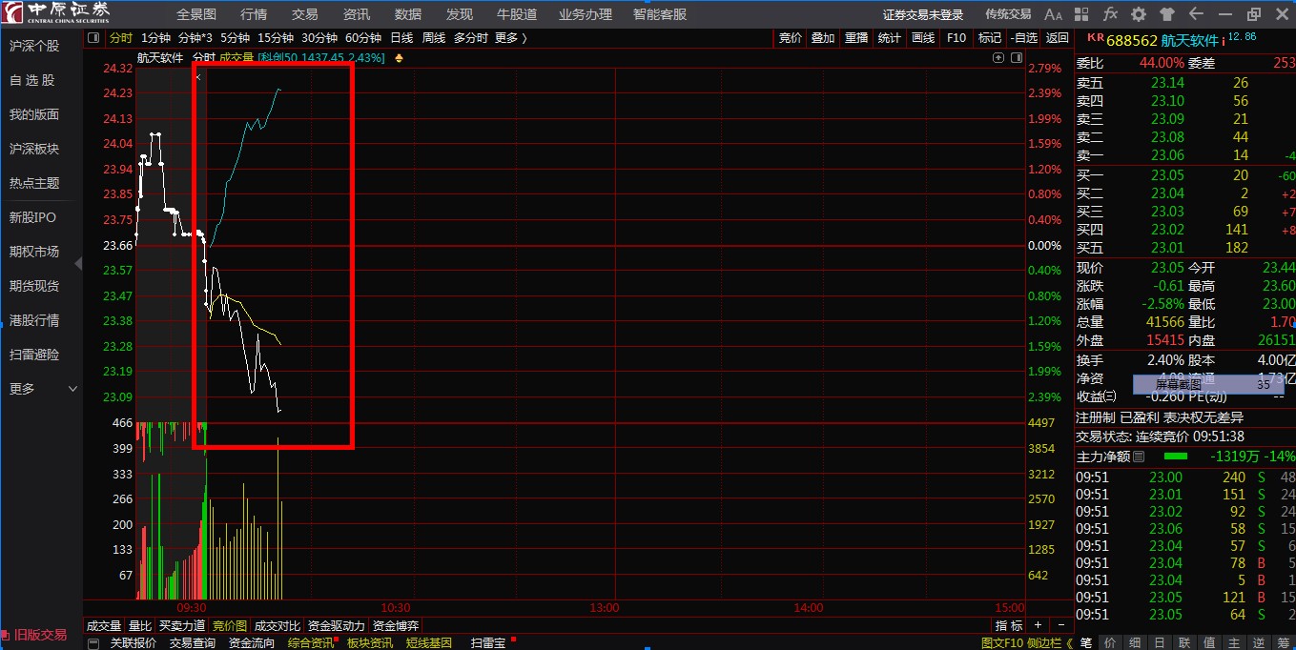The height and width of the screenshot is (650, 1296).
Task: Open 扫雷避险 in left sidebar
Action: 34,355
